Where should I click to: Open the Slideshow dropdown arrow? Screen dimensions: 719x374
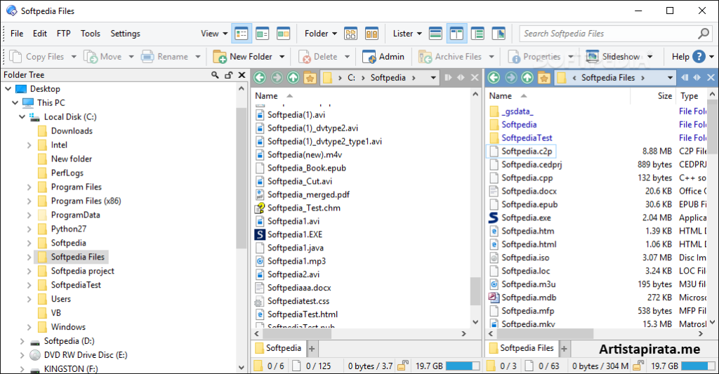coord(649,57)
